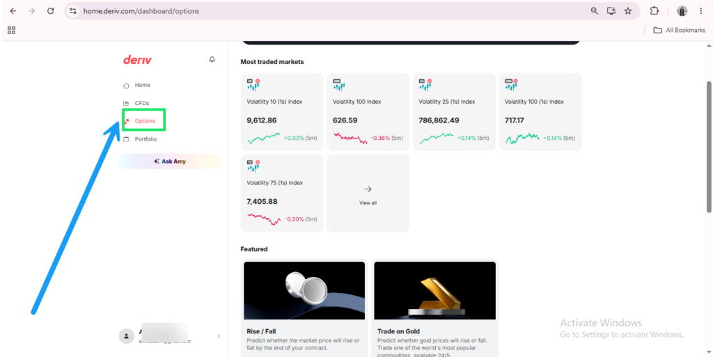This screenshot has width=713, height=357.
Task: Open CFDs in sidebar
Action: point(141,103)
